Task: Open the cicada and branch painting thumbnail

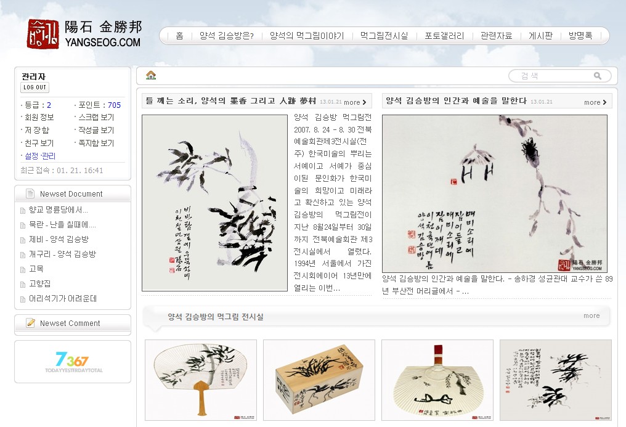Action: [495, 194]
